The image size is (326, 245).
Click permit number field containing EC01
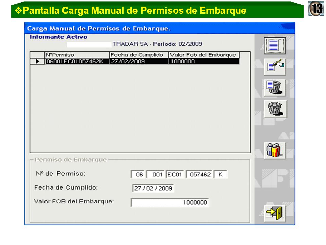(175, 174)
